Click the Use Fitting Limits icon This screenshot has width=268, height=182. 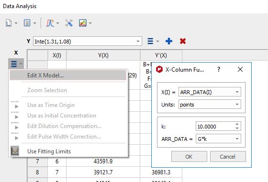point(15,151)
